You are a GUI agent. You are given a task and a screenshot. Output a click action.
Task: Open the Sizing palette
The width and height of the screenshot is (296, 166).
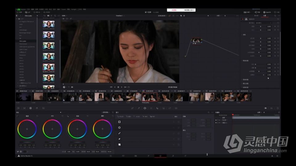(x=170, y=108)
